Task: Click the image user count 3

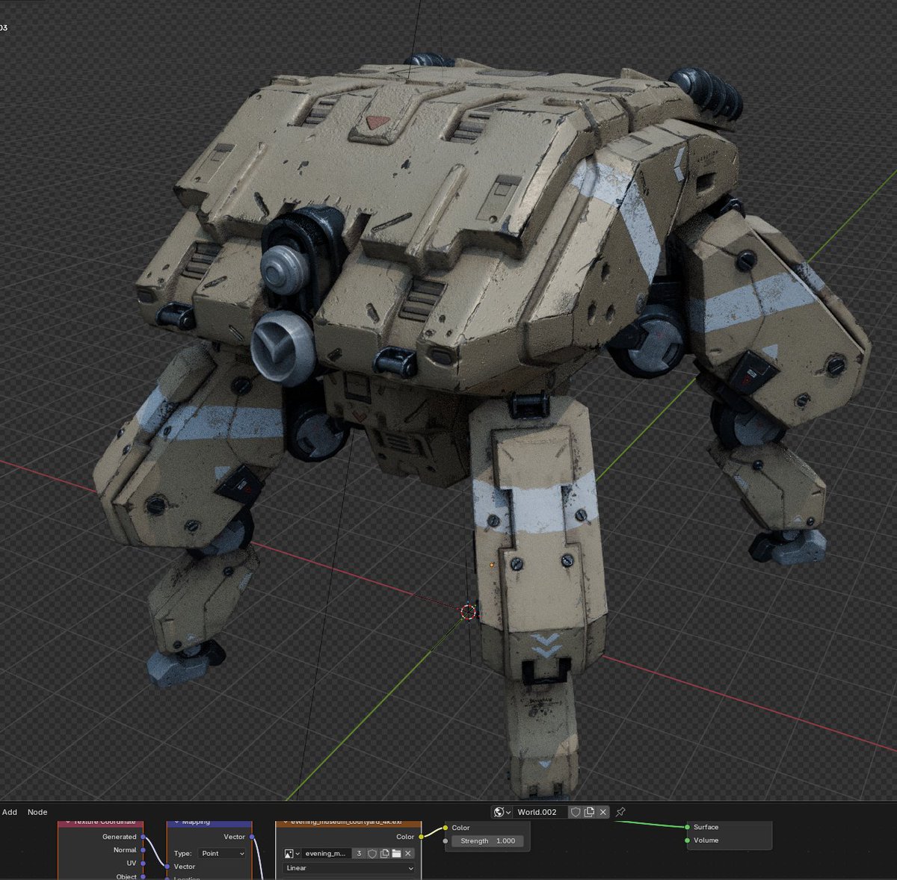Action: pyautogui.click(x=359, y=853)
